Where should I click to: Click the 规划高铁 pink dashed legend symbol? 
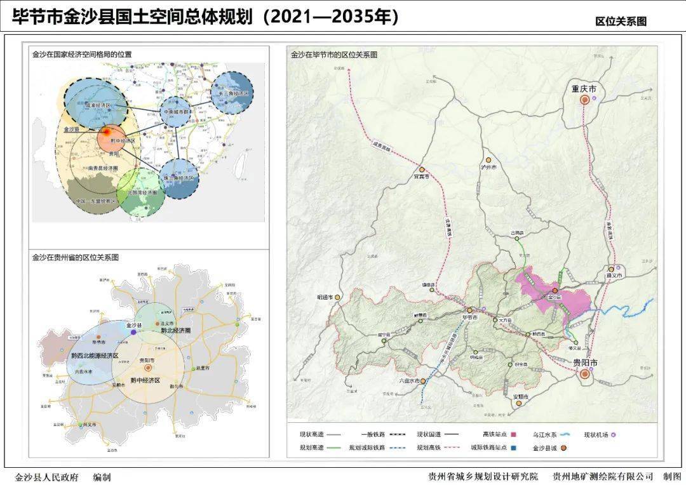(x=453, y=448)
